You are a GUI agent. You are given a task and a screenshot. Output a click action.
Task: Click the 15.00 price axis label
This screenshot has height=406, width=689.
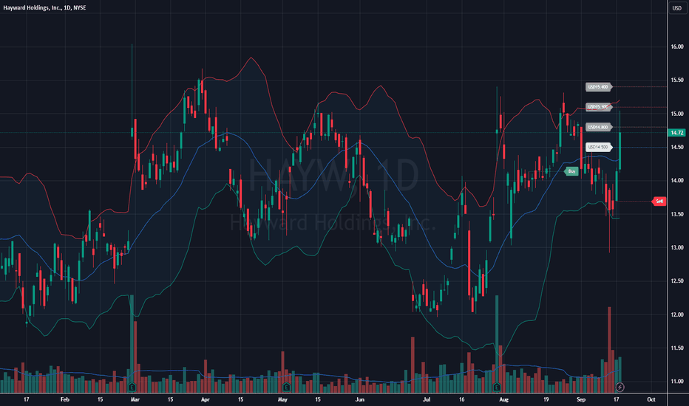pos(676,114)
